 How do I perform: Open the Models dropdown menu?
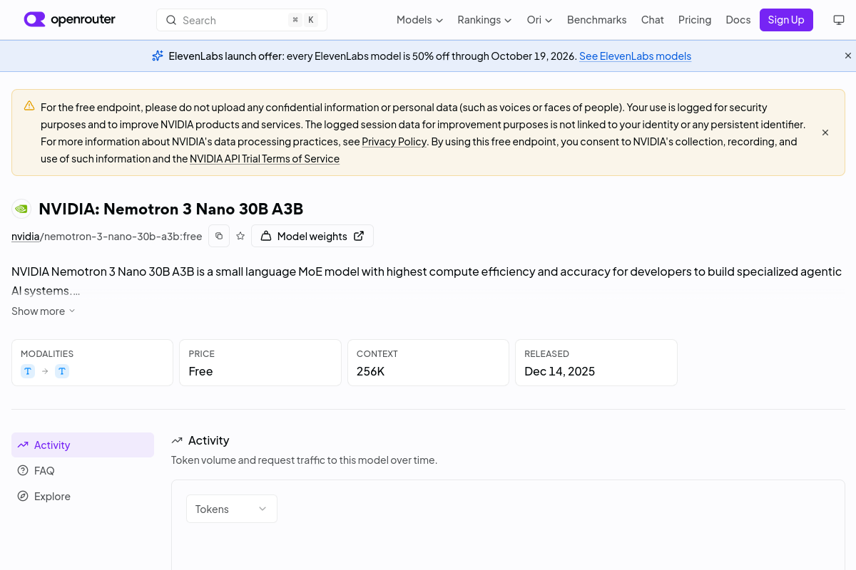tap(419, 20)
